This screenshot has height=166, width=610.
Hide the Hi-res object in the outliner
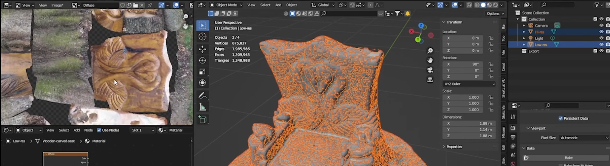(601, 32)
